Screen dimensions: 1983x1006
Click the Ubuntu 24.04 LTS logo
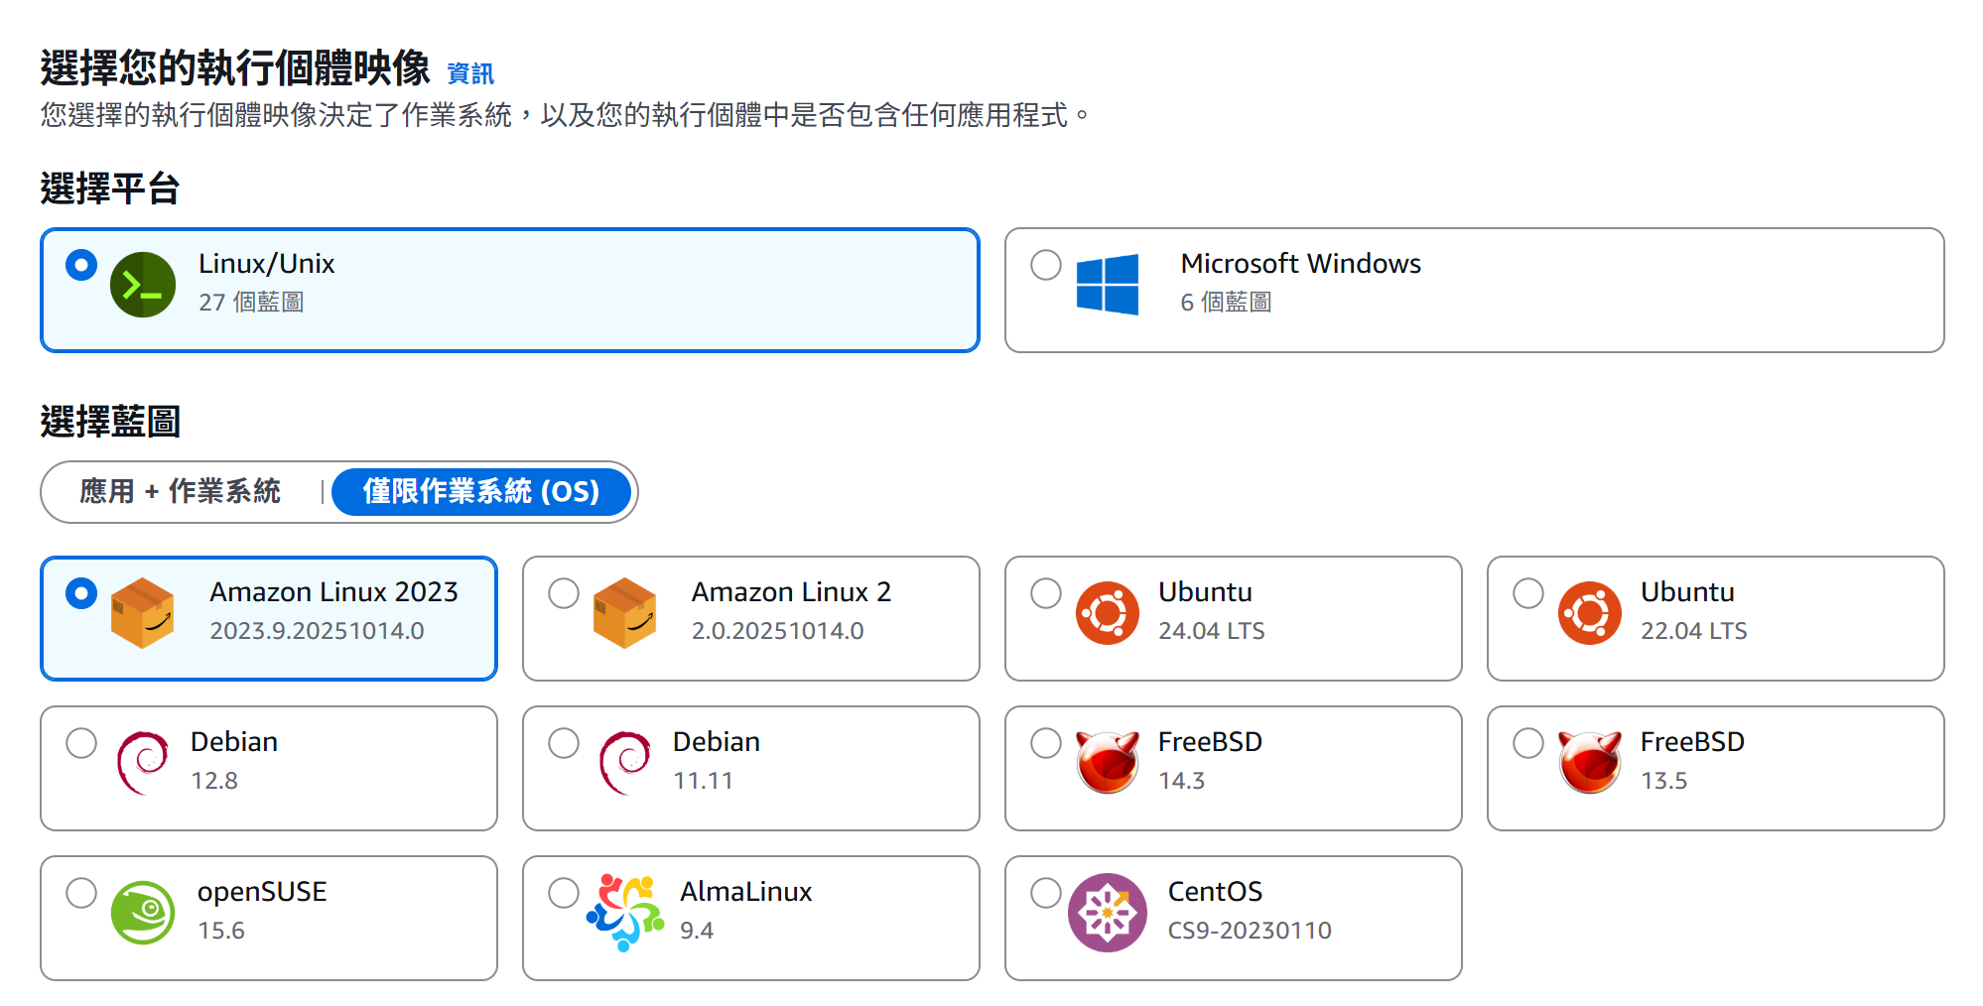point(1107,613)
